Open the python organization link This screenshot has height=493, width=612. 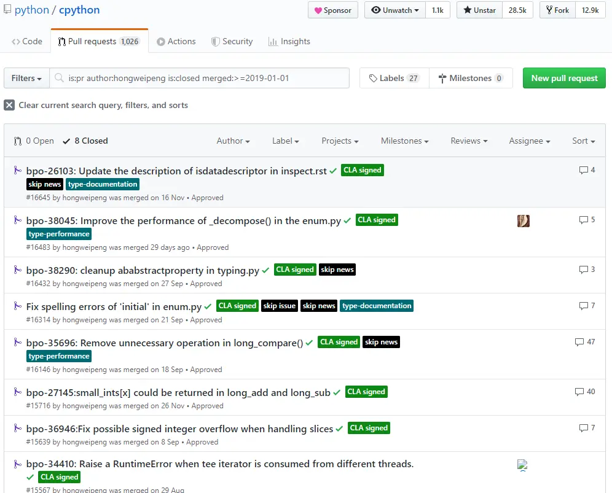(x=32, y=10)
